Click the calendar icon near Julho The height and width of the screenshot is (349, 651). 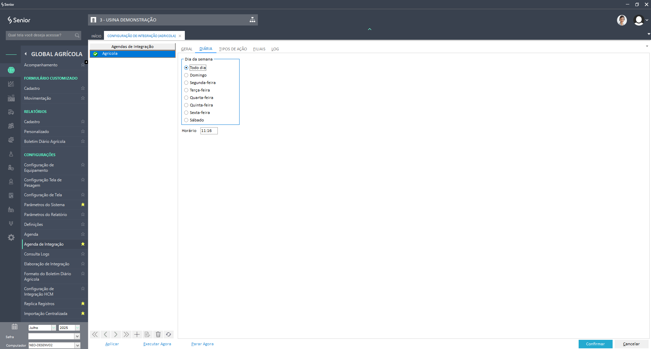15,327
